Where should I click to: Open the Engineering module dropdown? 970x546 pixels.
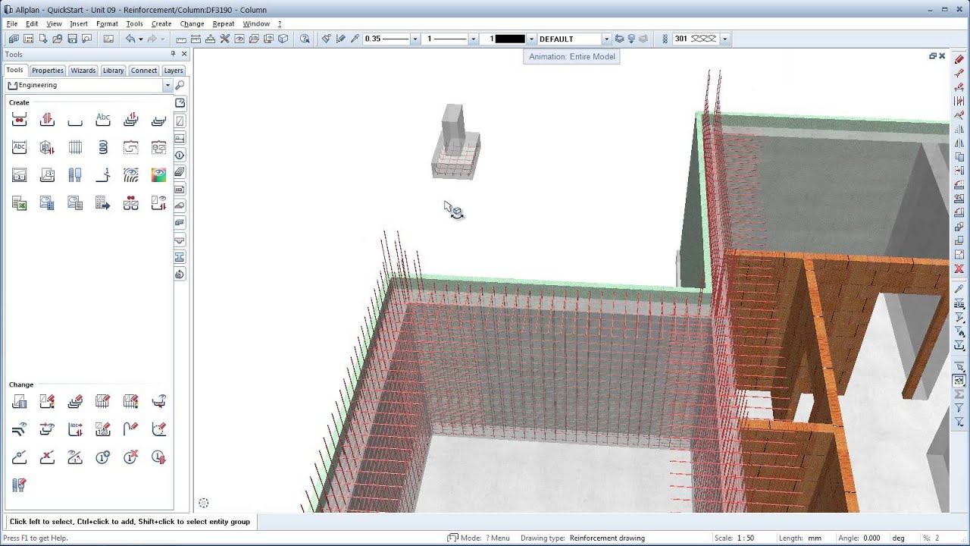pos(167,86)
